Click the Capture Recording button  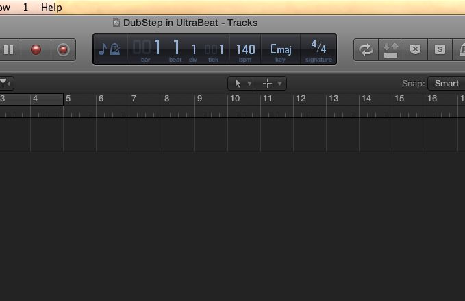(63, 50)
